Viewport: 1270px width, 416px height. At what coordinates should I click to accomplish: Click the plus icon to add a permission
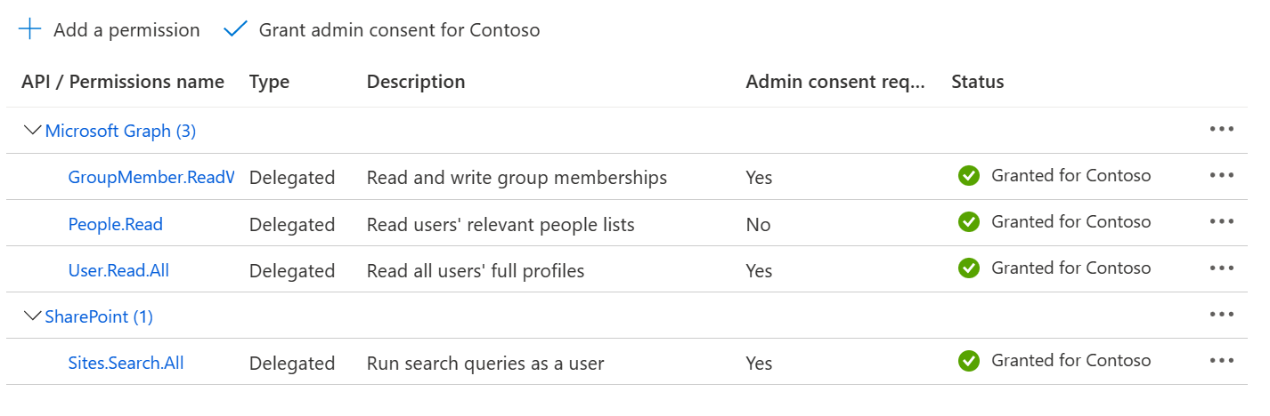click(x=30, y=29)
